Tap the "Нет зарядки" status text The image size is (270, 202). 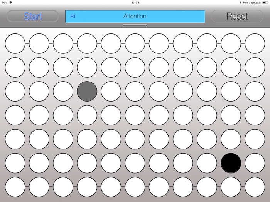click(x=251, y=3)
